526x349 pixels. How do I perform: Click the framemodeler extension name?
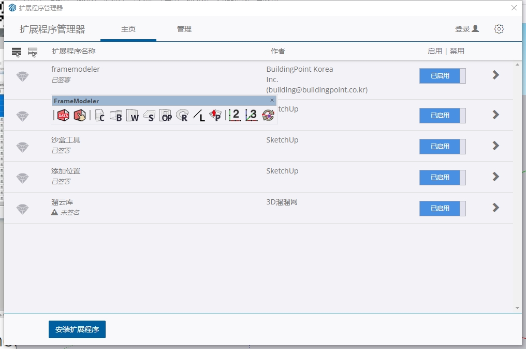(76, 69)
